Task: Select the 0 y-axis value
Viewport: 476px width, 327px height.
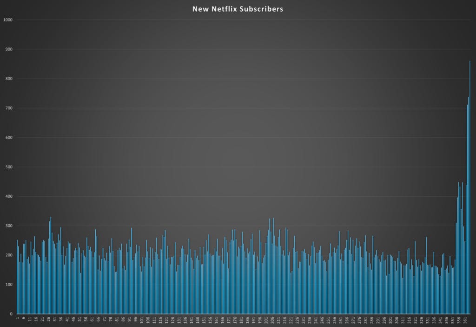Action: click(11, 314)
